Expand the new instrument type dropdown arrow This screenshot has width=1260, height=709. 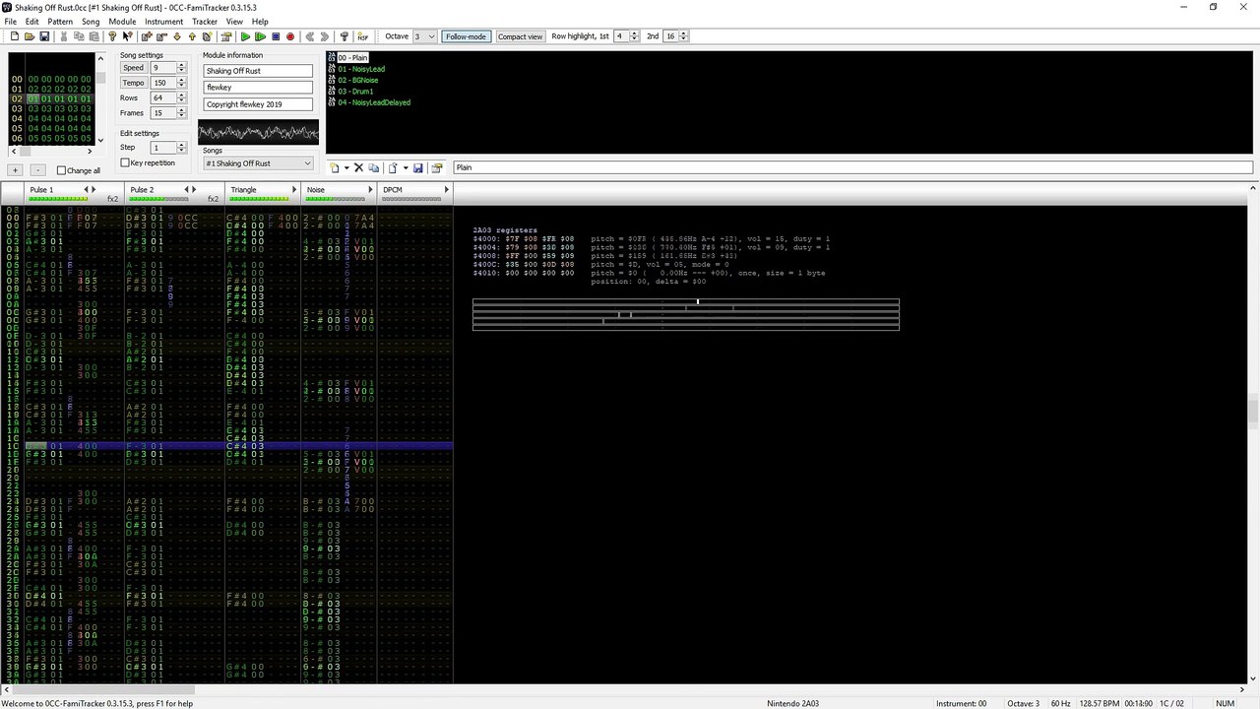(x=346, y=167)
